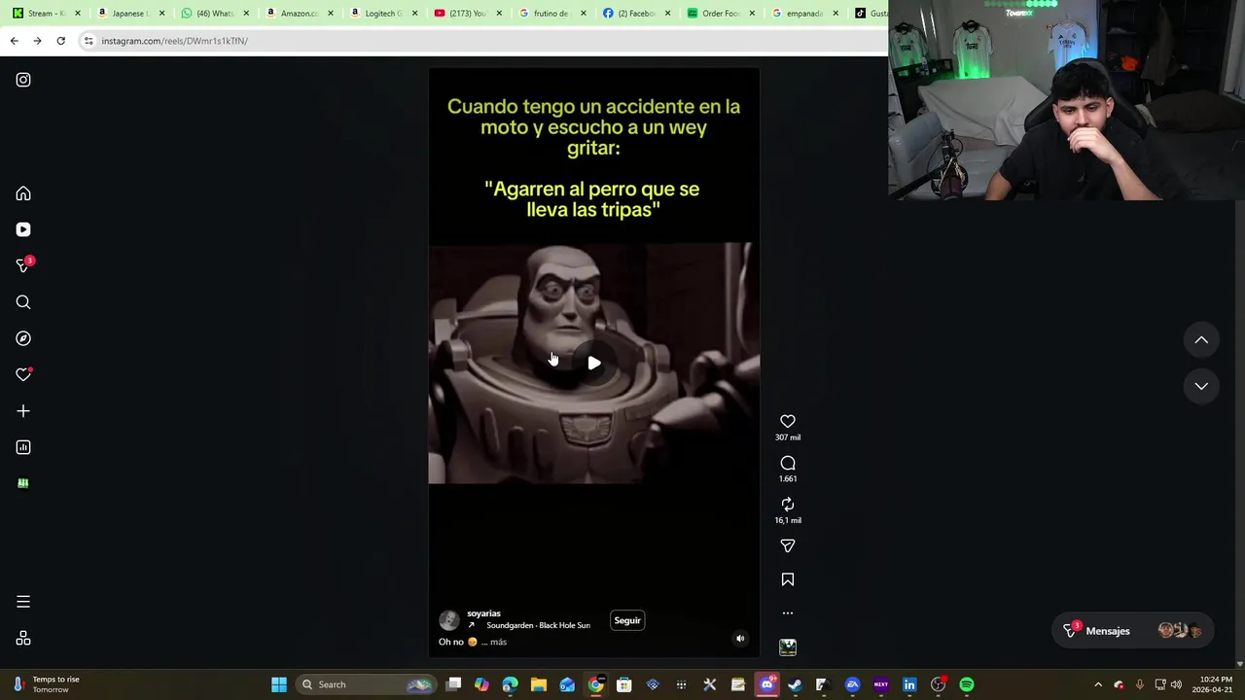
Task: Go to the Instagram Home feed icon
Action: pos(23,193)
